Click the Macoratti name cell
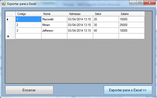 point(54,19)
